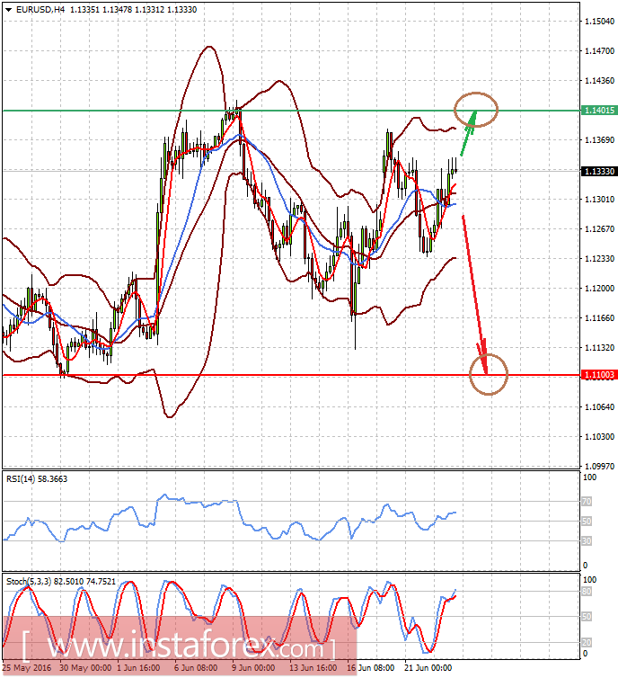This screenshot has width=618, height=678.
Task: Click the 13 Jun 16:00 time label
Action: click(313, 668)
